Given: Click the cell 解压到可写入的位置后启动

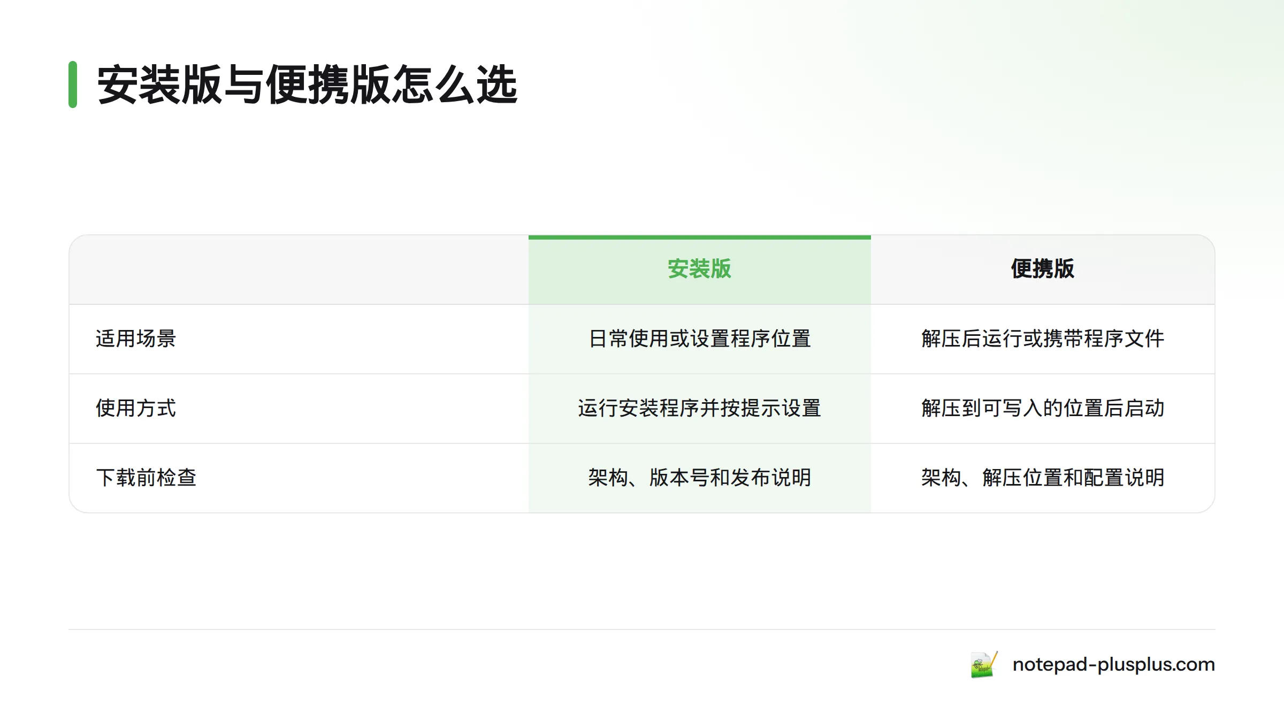Looking at the screenshot, I should pyautogui.click(x=1042, y=408).
